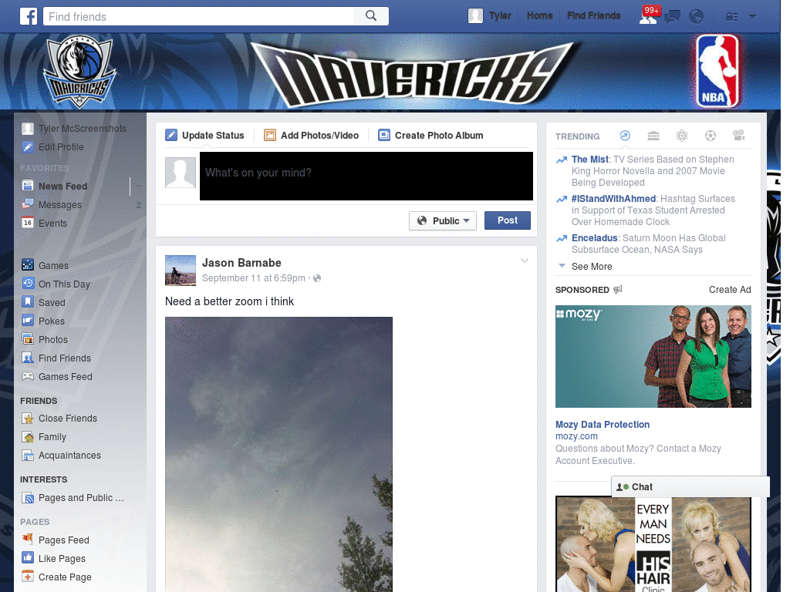790x592 pixels.
Task: Click the blue Post button
Action: click(x=508, y=220)
